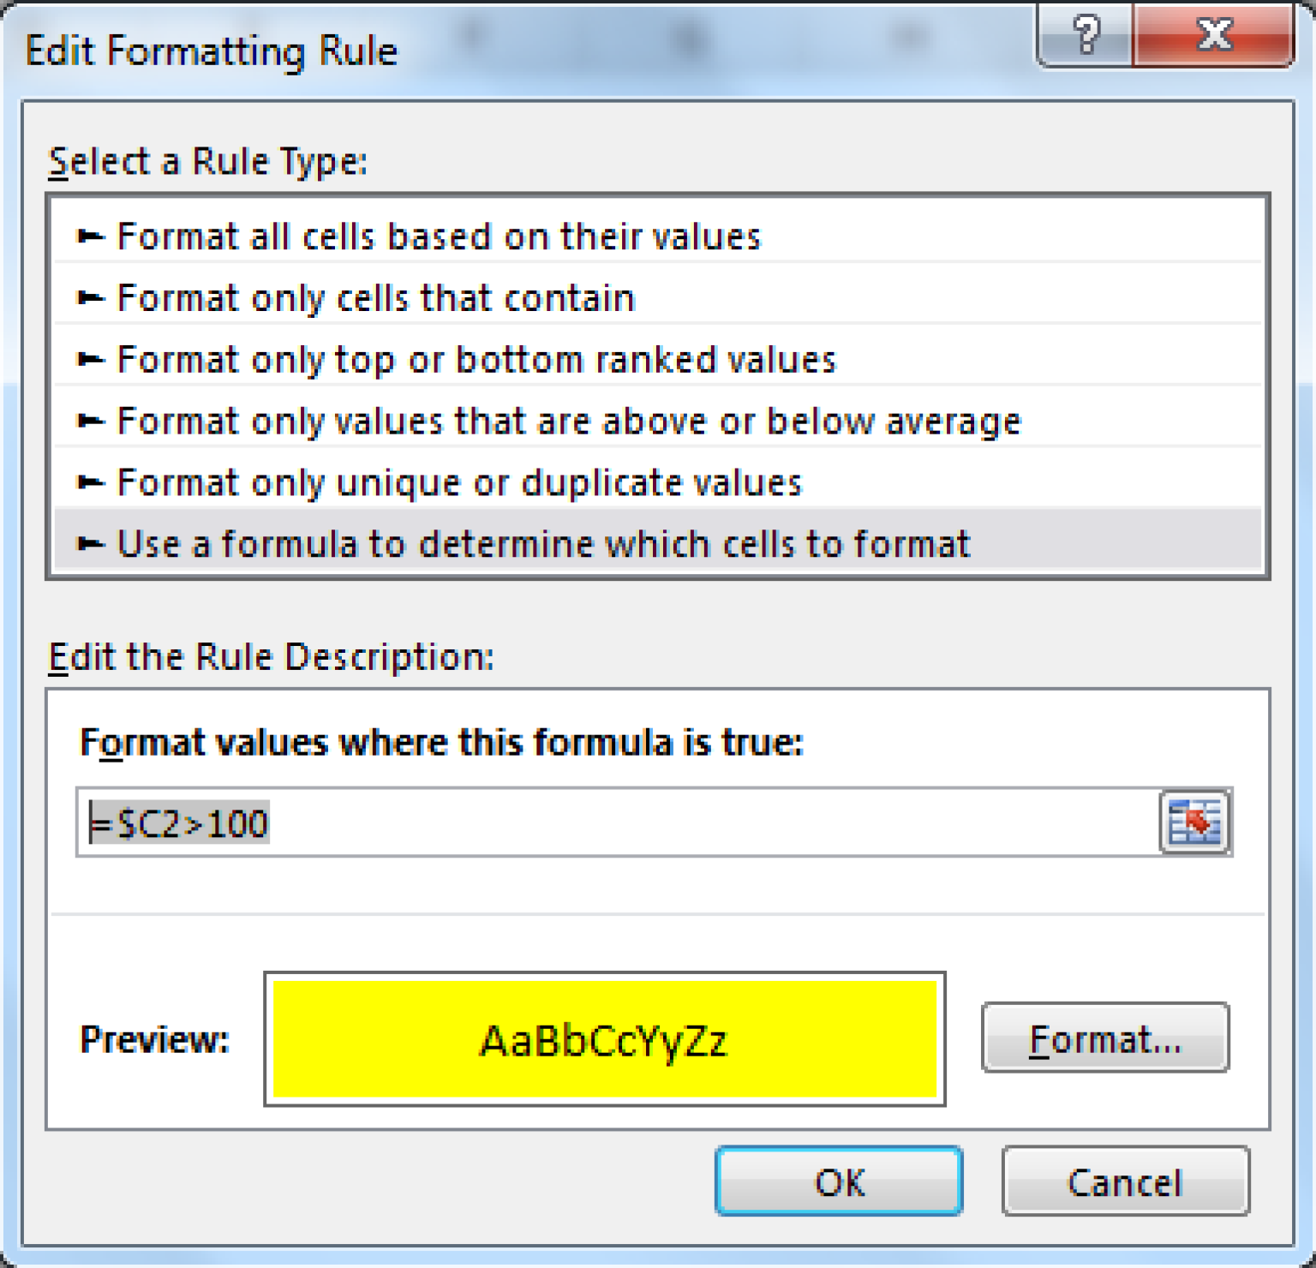The height and width of the screenshot is (1268, 1316).
Task: Click the "Select a Rule Type:" label
Action: click(x=208, y=161)
